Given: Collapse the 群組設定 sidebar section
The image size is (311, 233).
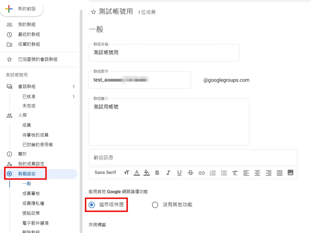Looking at the screenshot, I should point(27,174).
